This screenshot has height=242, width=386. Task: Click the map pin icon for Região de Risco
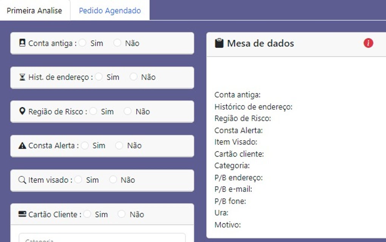pos(23,111)
